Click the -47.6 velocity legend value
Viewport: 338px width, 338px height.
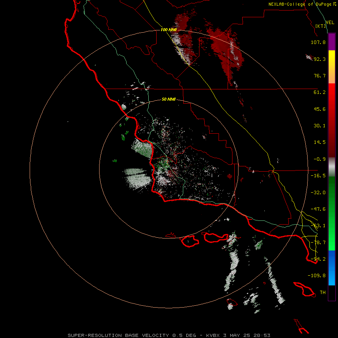(x=318, y=209)
